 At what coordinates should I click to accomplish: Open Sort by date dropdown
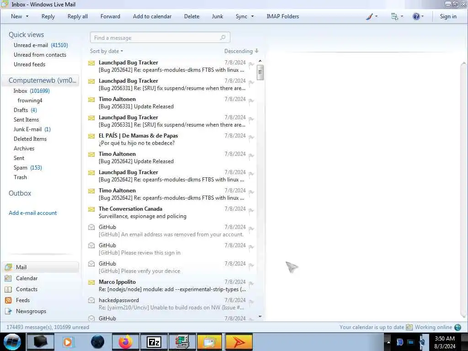(x=106, y=51)
